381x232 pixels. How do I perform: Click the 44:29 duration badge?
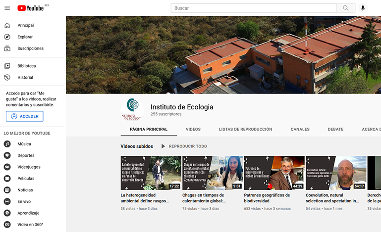298,186
